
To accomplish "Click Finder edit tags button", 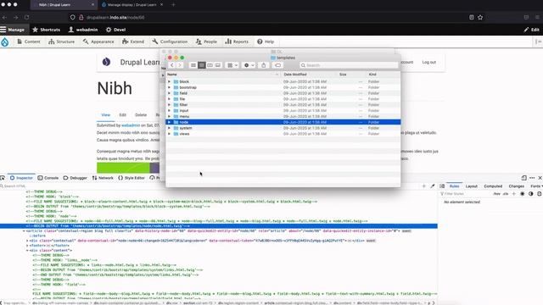I will (277, 65).
